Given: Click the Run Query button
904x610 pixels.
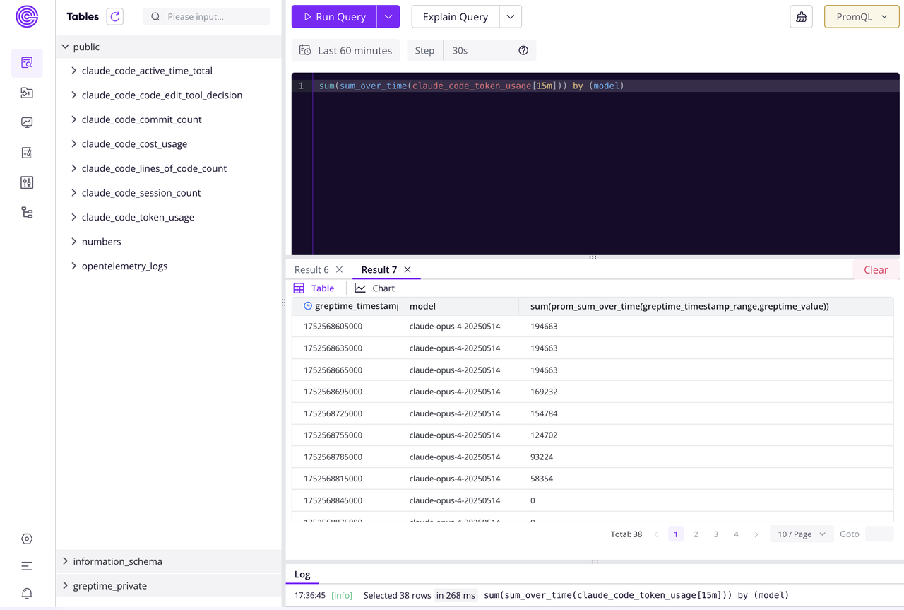Looking at the screenshot, I should coord(335,17).
